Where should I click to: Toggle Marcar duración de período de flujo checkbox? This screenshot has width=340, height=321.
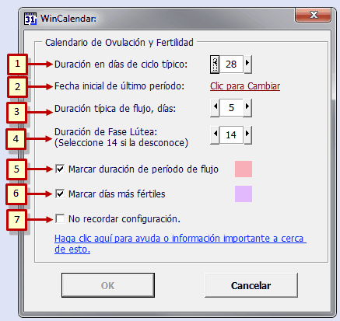click(60, 169)
